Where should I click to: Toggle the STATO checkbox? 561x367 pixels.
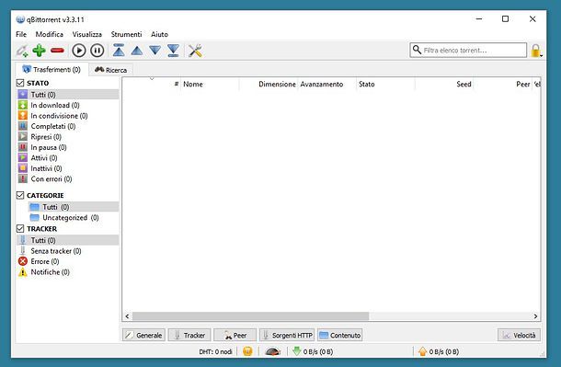pos(20,83)
